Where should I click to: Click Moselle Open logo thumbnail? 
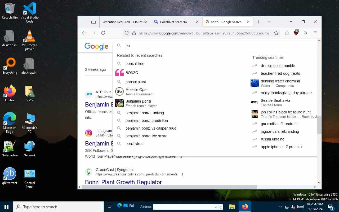pyautogui.click(x=119, y=91)
